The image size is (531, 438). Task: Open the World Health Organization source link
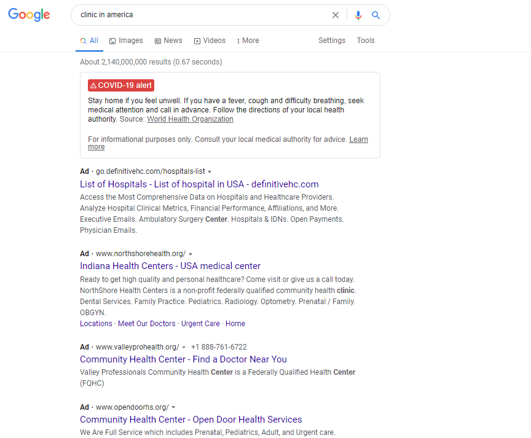coord(190,119)
